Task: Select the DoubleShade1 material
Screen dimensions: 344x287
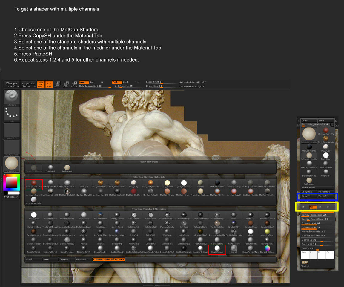Action: tap(100, 249)
